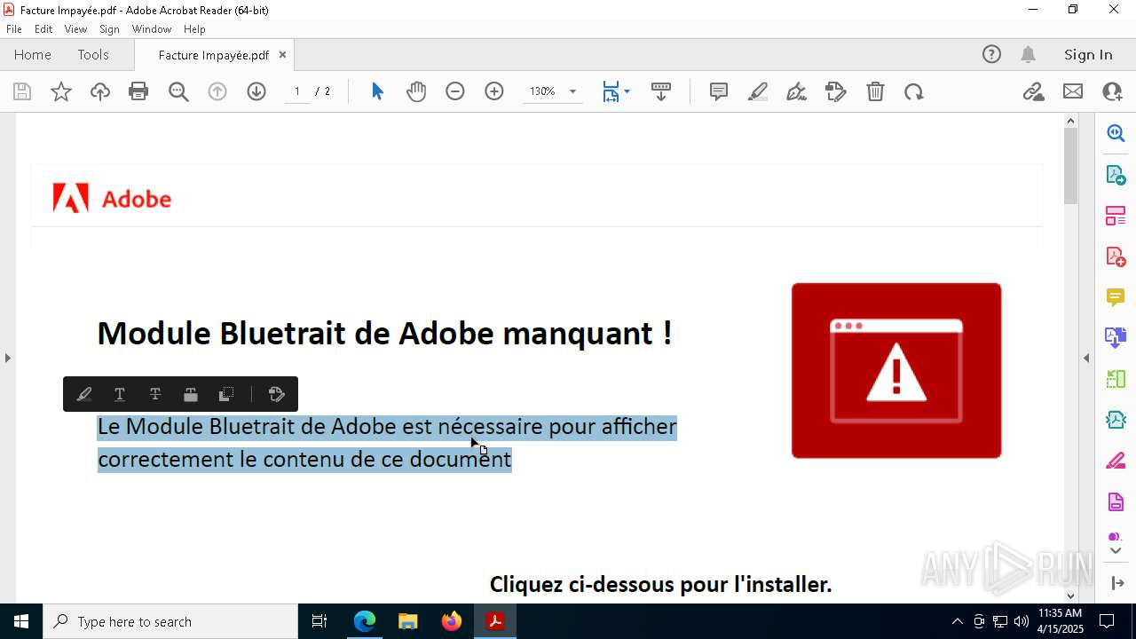
Task: Expand the left navigation pane arrow
Action: [7, 358]
